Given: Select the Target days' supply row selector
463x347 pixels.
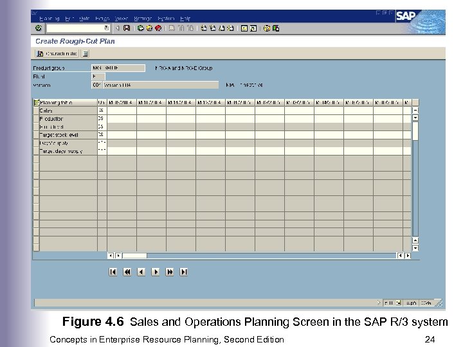Looking at the screenshot, I should [x=36, y=151].
